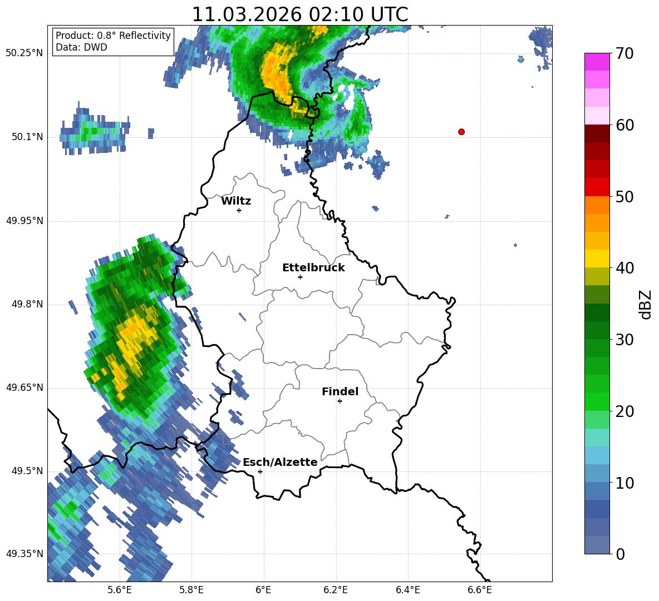Screen dimensions: 659x601
Task: Click the red dot marker east of Luxembourg
Action: coord(461,132)
